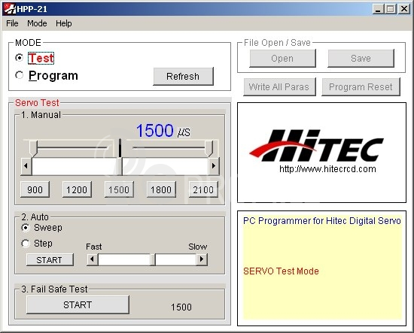
Task: Click the manual scrollbar left arrow
Action: point(26,166)
